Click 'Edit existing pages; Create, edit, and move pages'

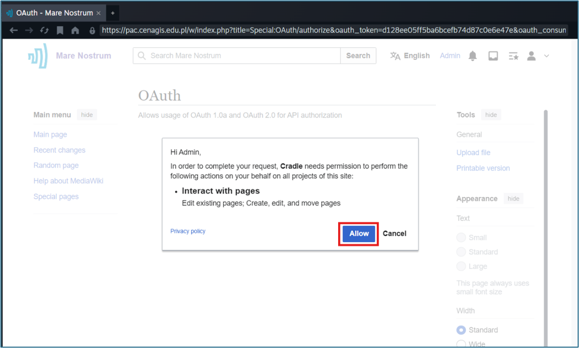tap(261, 203)
